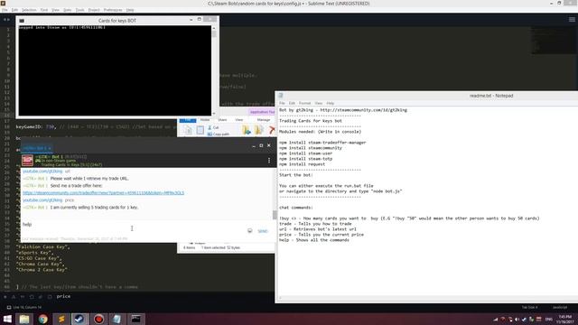Select the Home tab in Explorer ribbon

pyautogui.click(x=205, y=120)
